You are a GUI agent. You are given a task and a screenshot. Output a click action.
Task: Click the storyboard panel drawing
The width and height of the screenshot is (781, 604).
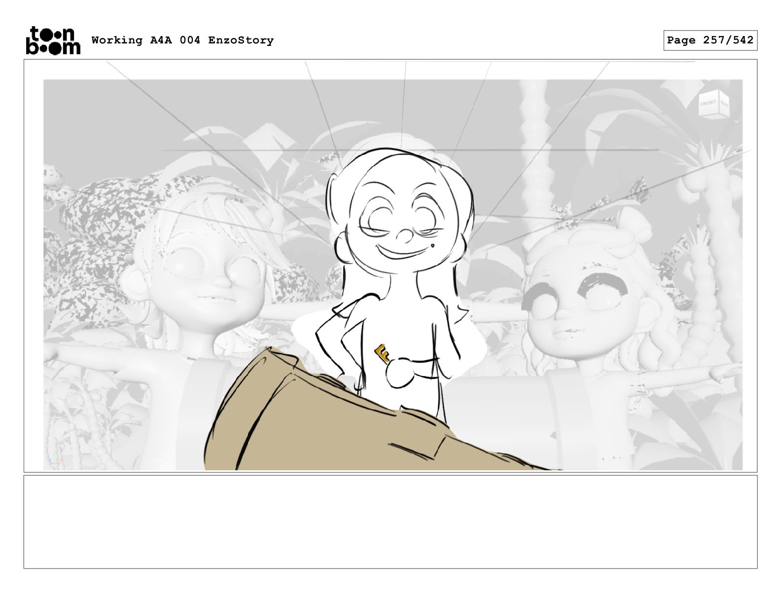390,266
